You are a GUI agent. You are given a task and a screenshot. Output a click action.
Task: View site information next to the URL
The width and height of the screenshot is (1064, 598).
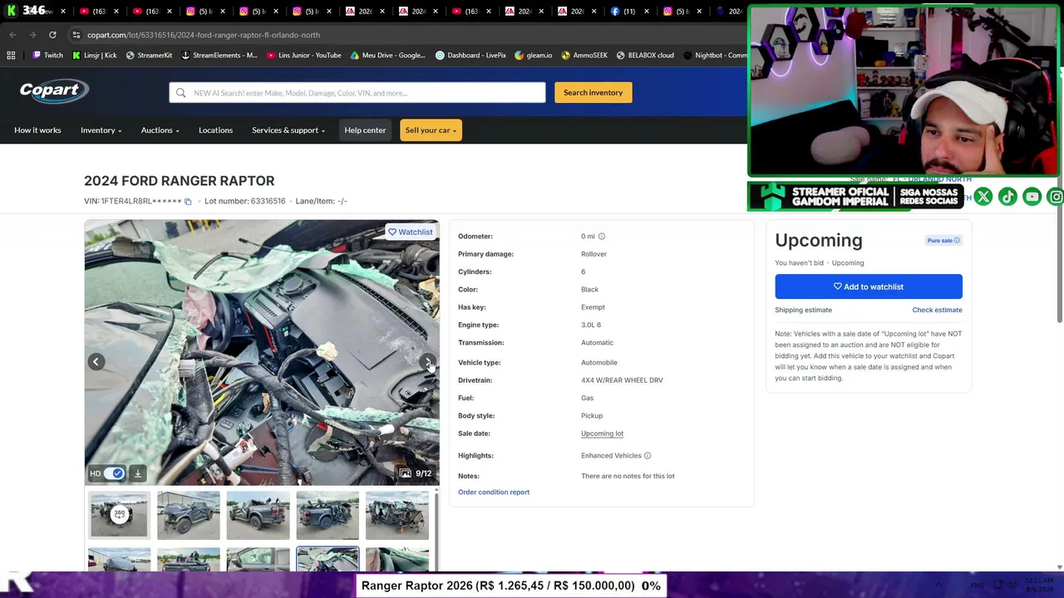tap(76, 35)
